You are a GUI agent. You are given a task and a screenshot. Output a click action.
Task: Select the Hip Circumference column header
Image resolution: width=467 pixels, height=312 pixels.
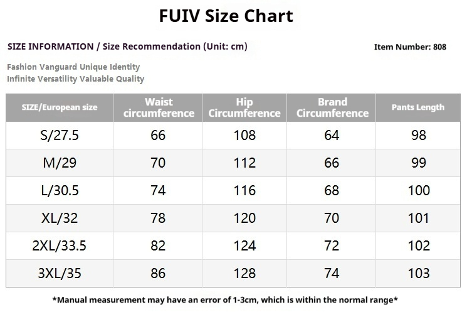click(x=244, y=107)
